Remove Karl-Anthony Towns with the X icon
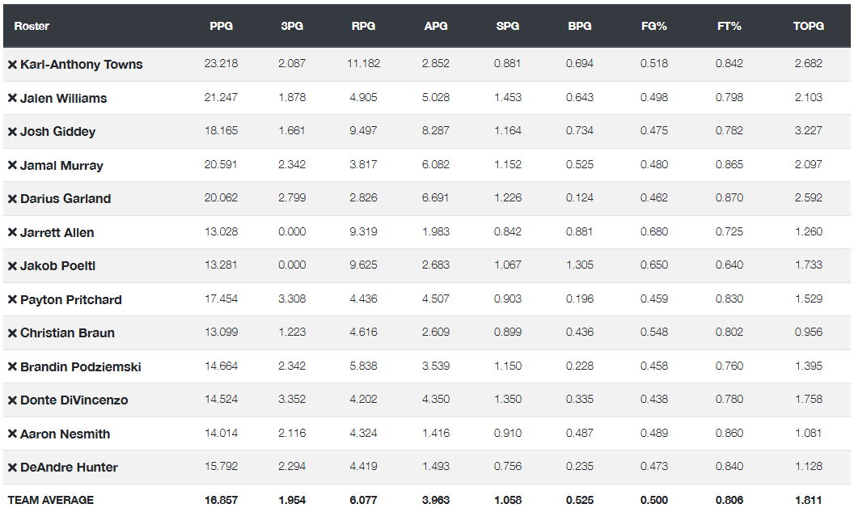 coord(12,65)
